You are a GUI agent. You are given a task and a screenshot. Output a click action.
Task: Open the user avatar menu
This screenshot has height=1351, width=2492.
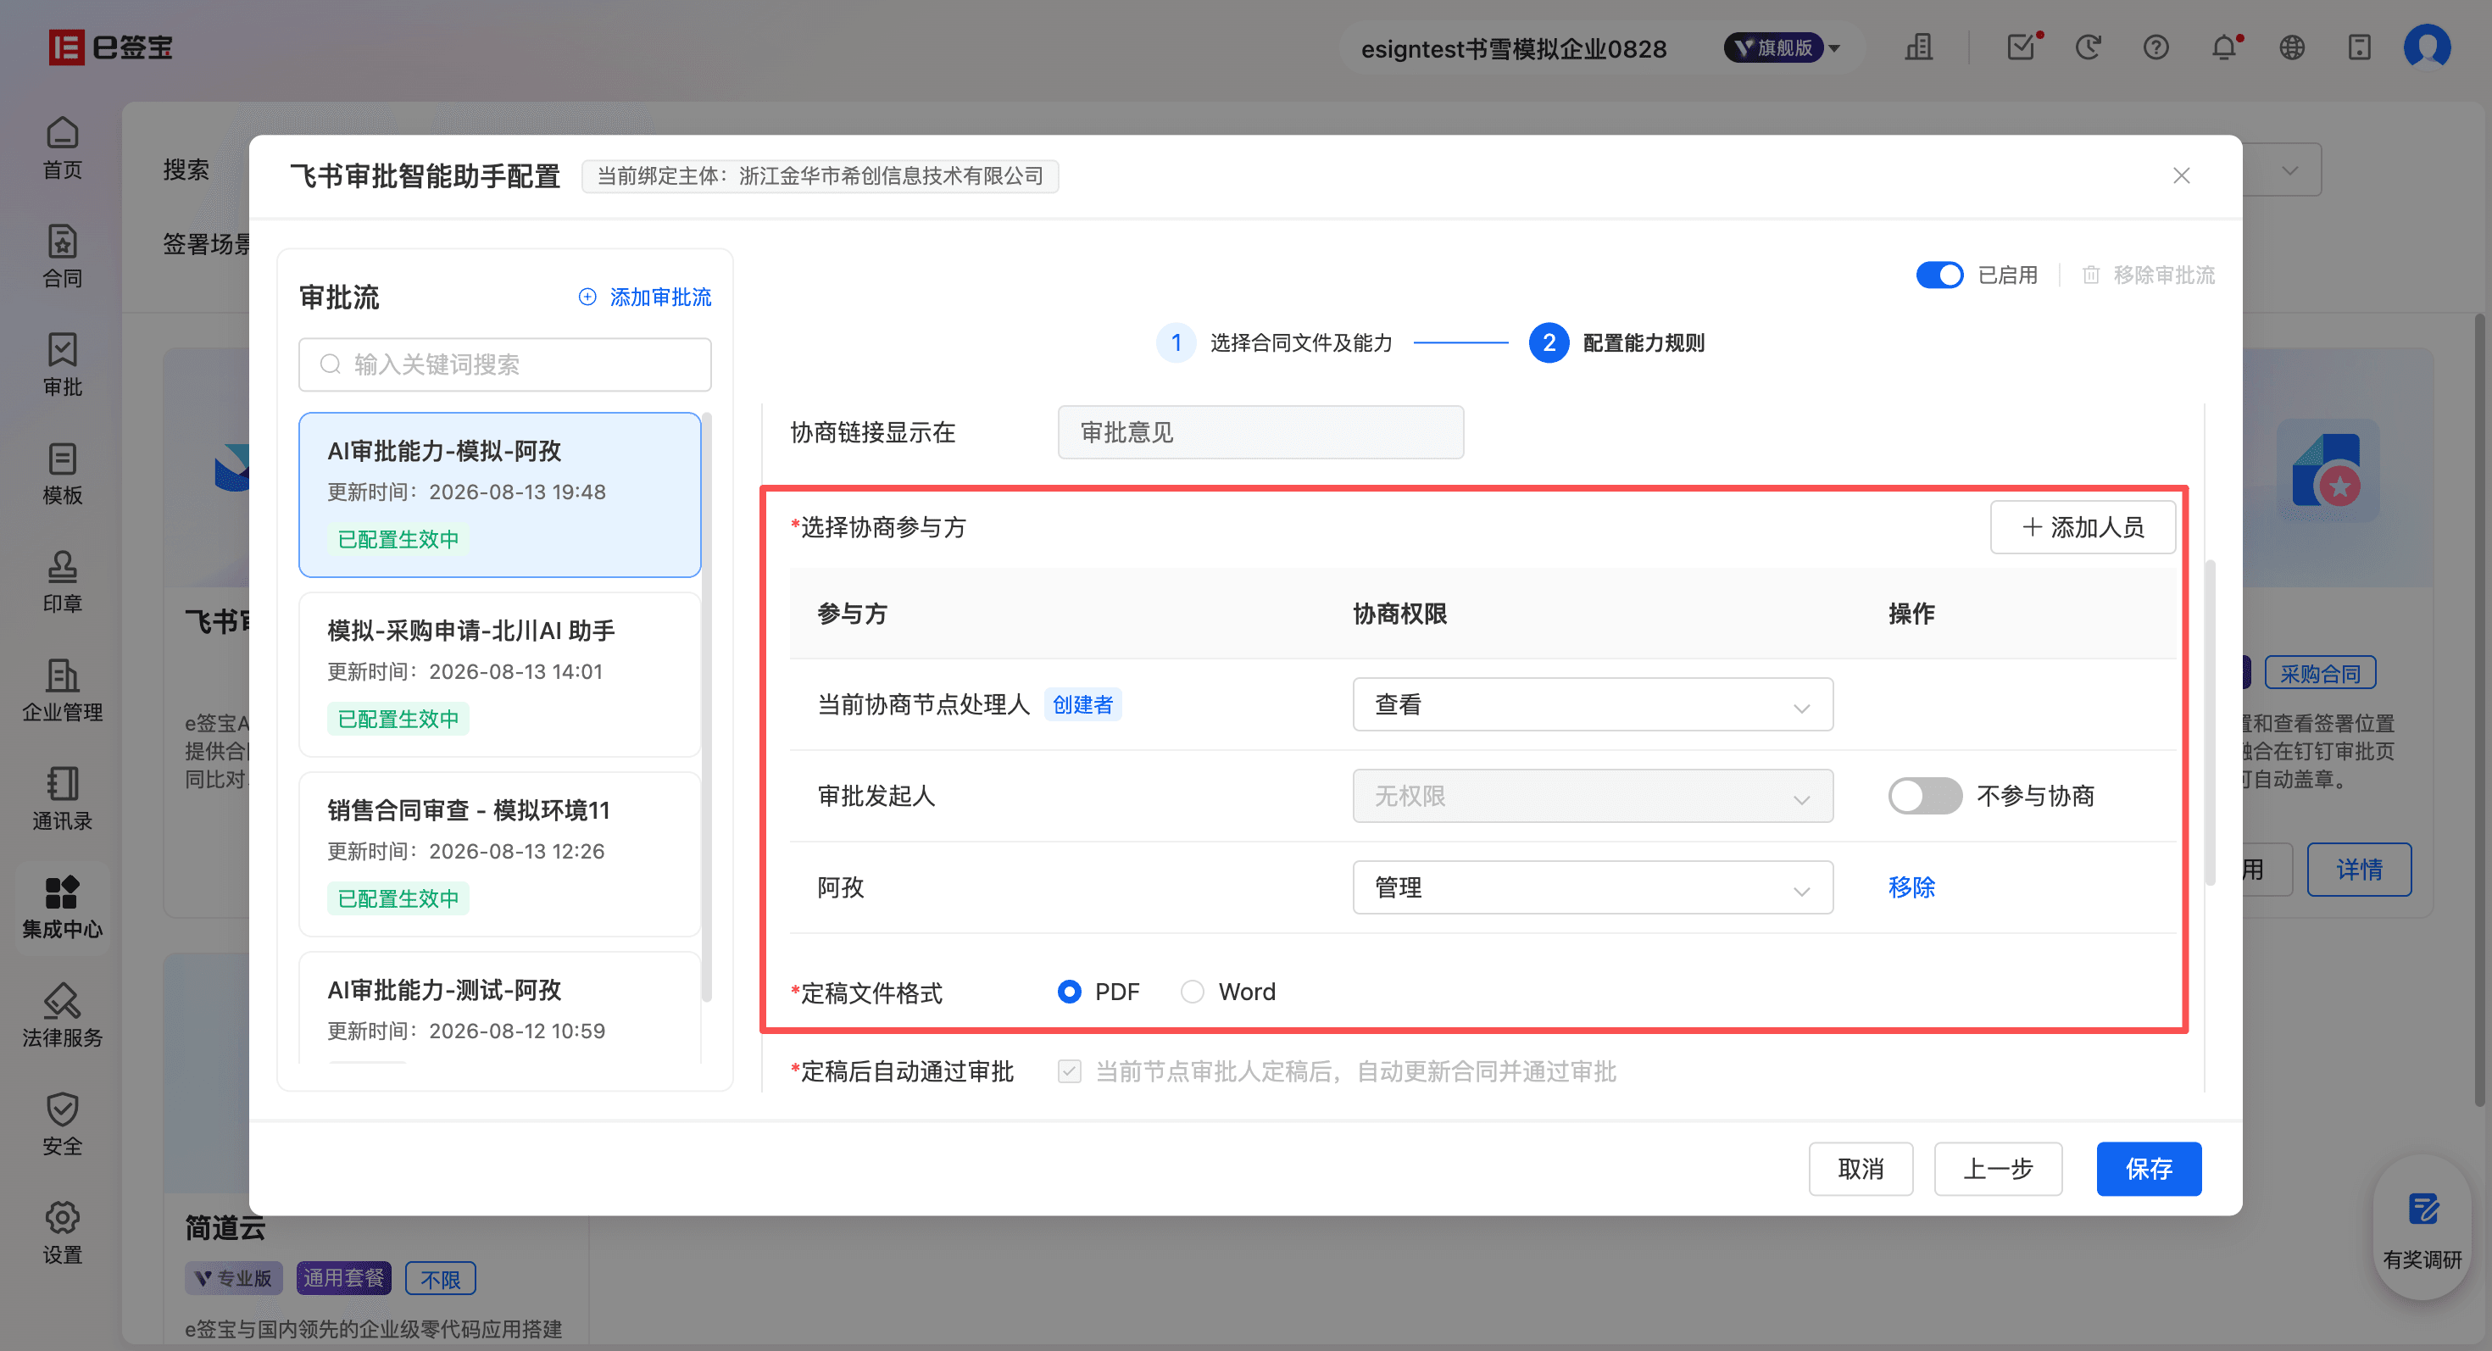pyautogui.click(x=2428, y=47)
